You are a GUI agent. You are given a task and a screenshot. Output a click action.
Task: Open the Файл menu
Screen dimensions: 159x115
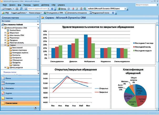point(5,5)
